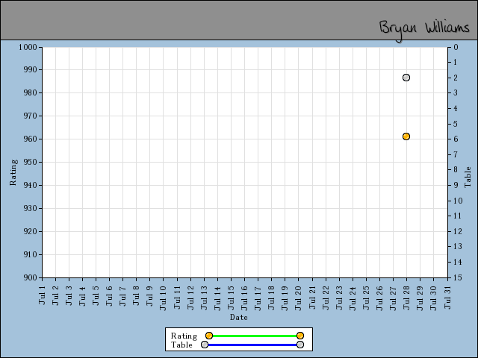Screen dimensions: 478x358
Task: Click the 'Bryan Williams' name header
Action: (x=424, y=30)
